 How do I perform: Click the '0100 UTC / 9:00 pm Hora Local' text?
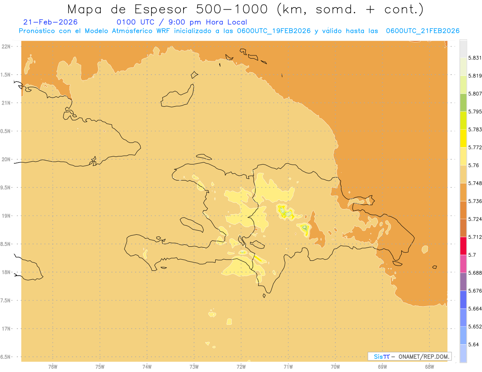tap(182, 22)
